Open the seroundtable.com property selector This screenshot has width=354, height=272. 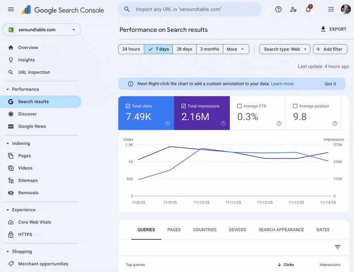42,30
